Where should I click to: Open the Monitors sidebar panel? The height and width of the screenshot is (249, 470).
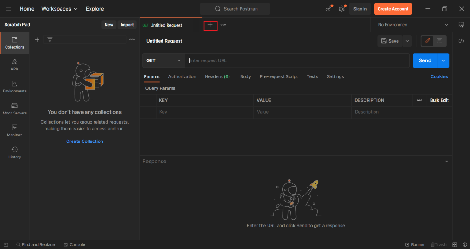coord(15,131)
